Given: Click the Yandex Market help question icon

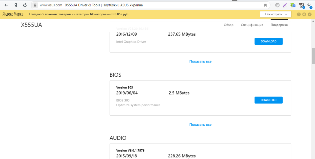Looking at the screenshot, I should point(299,14).
